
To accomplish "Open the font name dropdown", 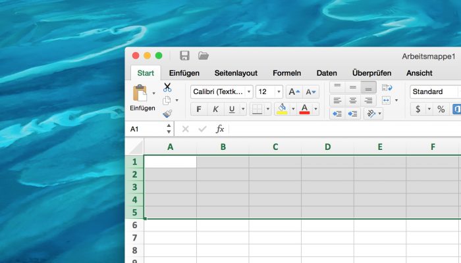I will (249, 92).
